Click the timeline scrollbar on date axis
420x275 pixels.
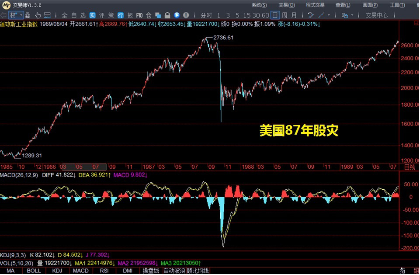click(83, 167)
